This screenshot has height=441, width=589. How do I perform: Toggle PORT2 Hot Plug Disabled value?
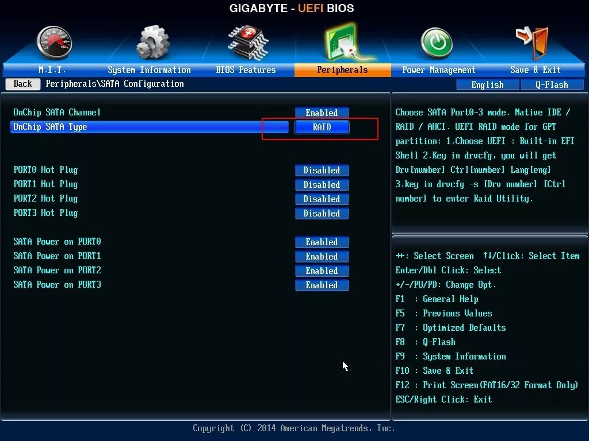click(322, 199)
